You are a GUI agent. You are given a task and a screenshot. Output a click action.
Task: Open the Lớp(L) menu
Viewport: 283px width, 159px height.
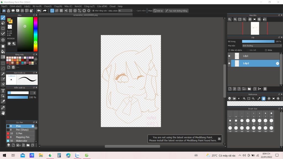27,6
